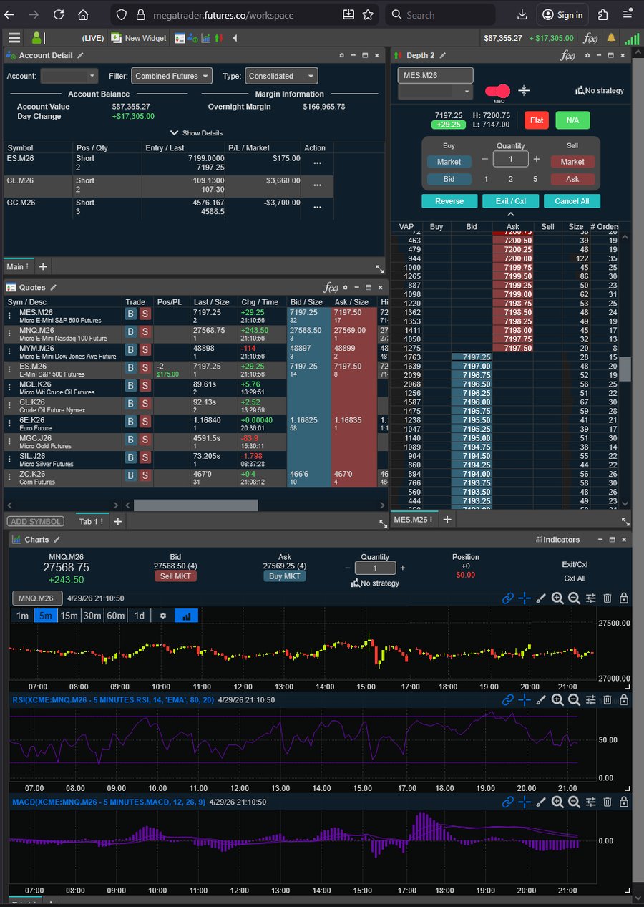Click the MES.M26 symbol field in Depth
644x907 pixels.
436,75
